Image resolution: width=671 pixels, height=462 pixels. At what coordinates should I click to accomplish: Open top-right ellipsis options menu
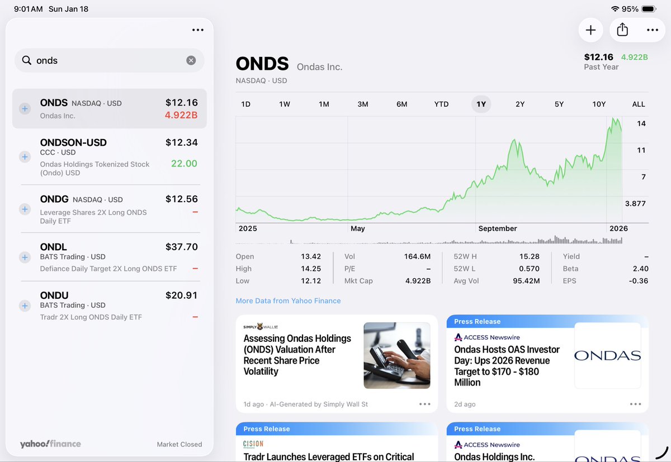point(653,30)
